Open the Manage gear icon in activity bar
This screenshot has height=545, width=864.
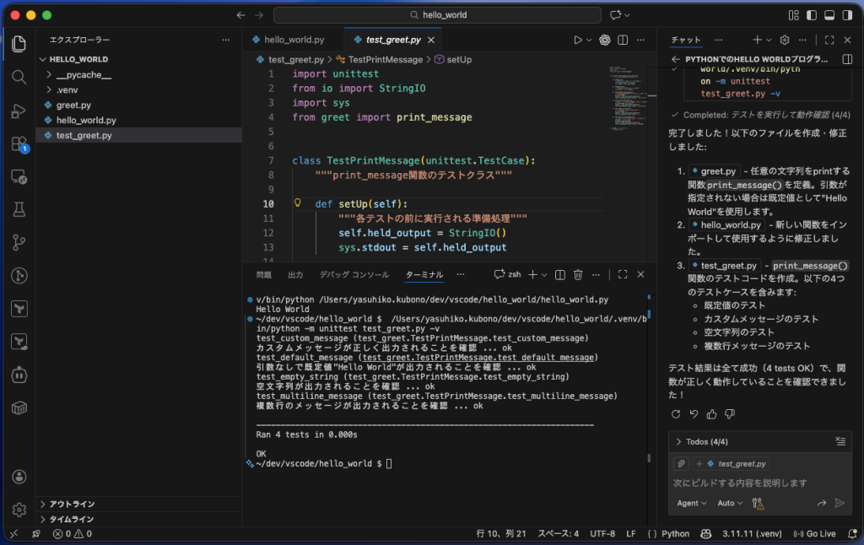[19, 510]
